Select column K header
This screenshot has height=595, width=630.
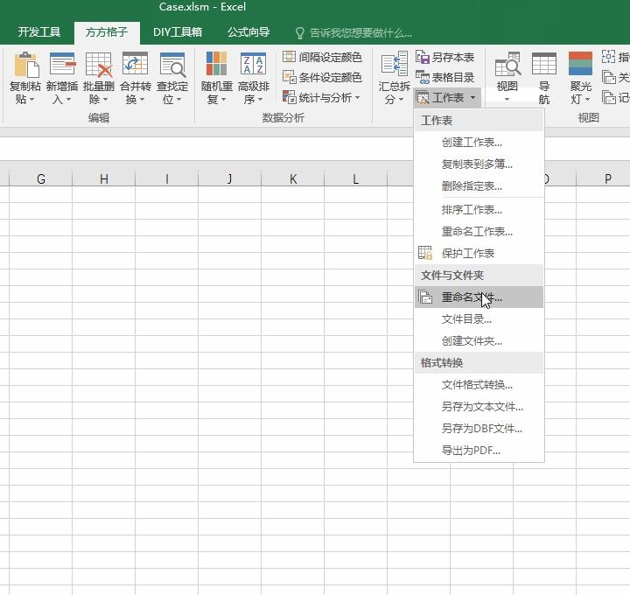coord(293,178)
